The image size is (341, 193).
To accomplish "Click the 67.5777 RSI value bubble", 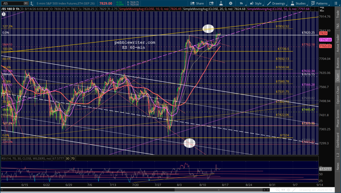I will click(x=325, y=169).
